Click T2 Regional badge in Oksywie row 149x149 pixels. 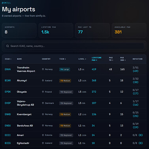click(66, 92)
